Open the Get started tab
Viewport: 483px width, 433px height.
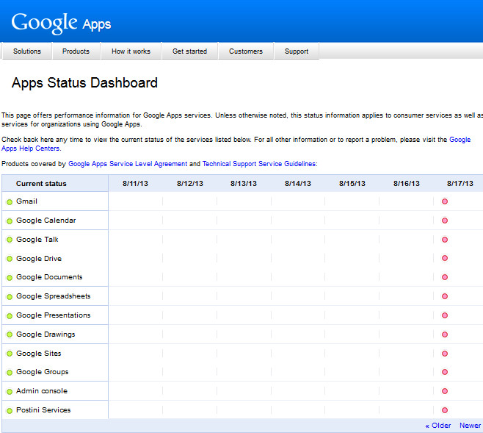(189, 51)
